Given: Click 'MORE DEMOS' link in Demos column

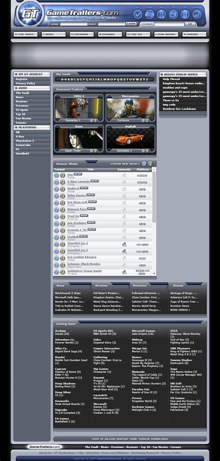Looking at the screenshot, I should tap(180, 310).
